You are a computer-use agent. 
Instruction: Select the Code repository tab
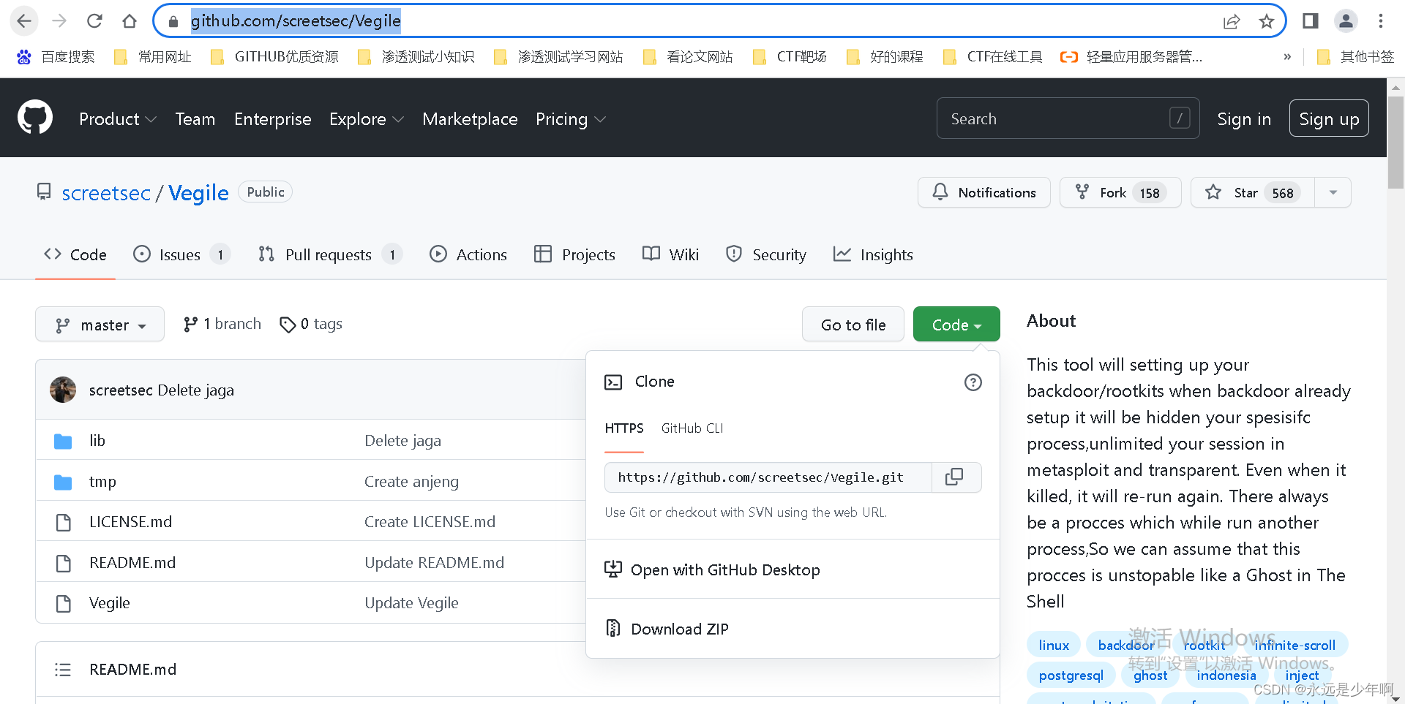pyautogui.click(x=75, y=254)
